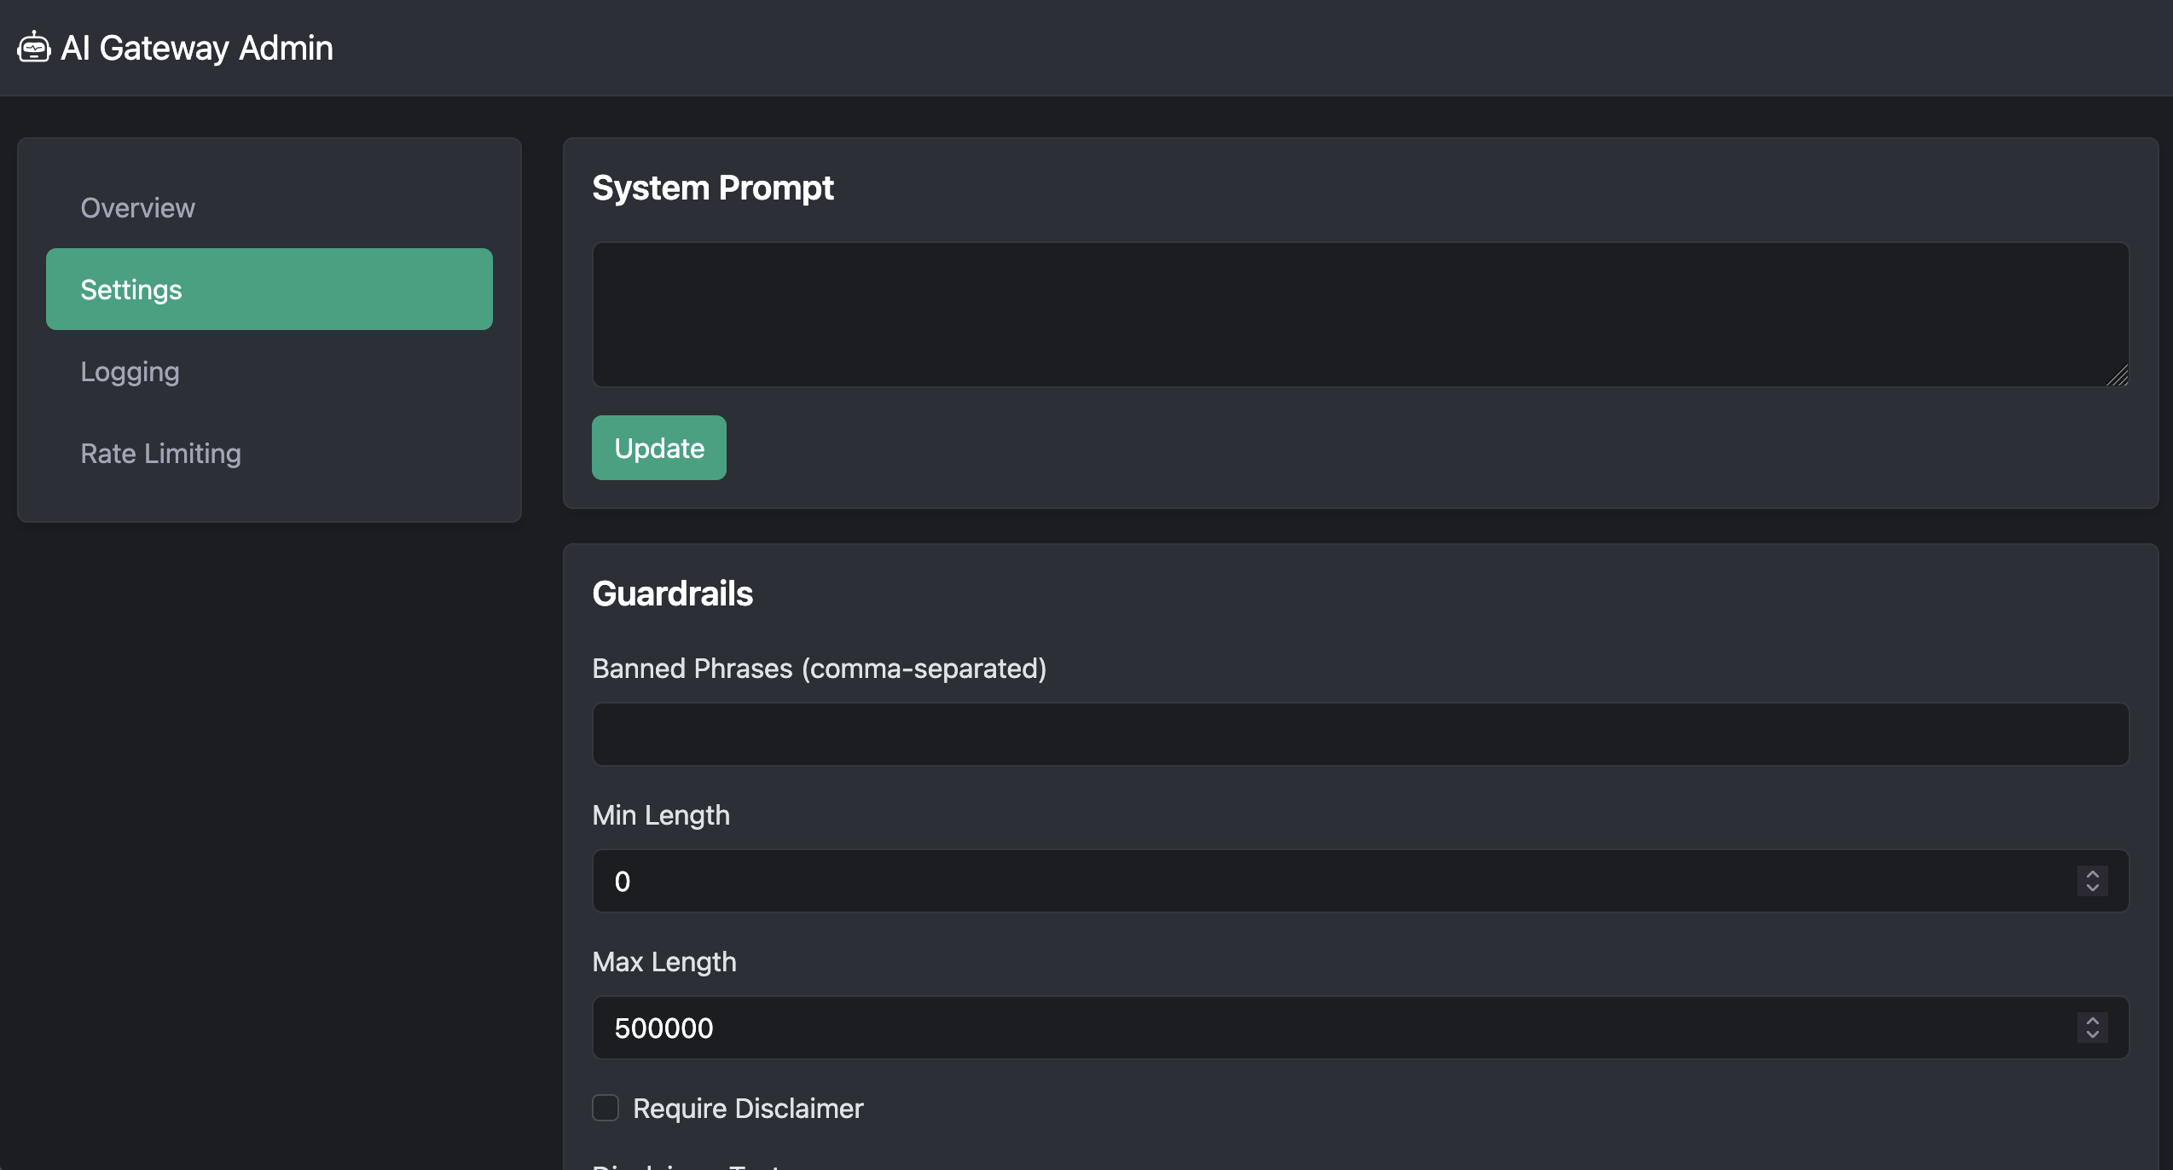Focus the Min Length number field
Viewport: 2173px width, 1170px height.
1330,881
